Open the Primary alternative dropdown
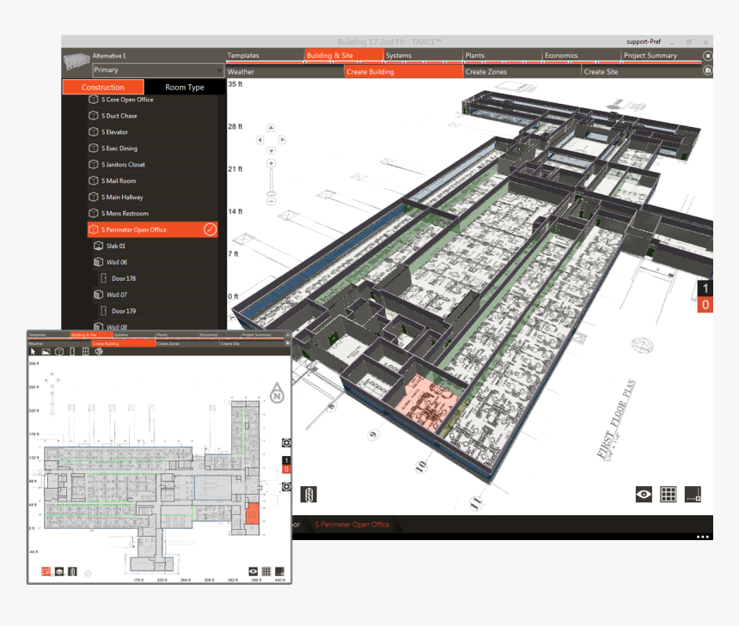 pos(157,70)
